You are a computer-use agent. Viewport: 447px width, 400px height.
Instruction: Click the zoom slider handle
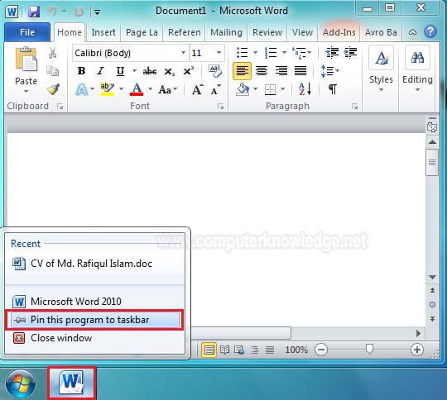pos(369,349)
